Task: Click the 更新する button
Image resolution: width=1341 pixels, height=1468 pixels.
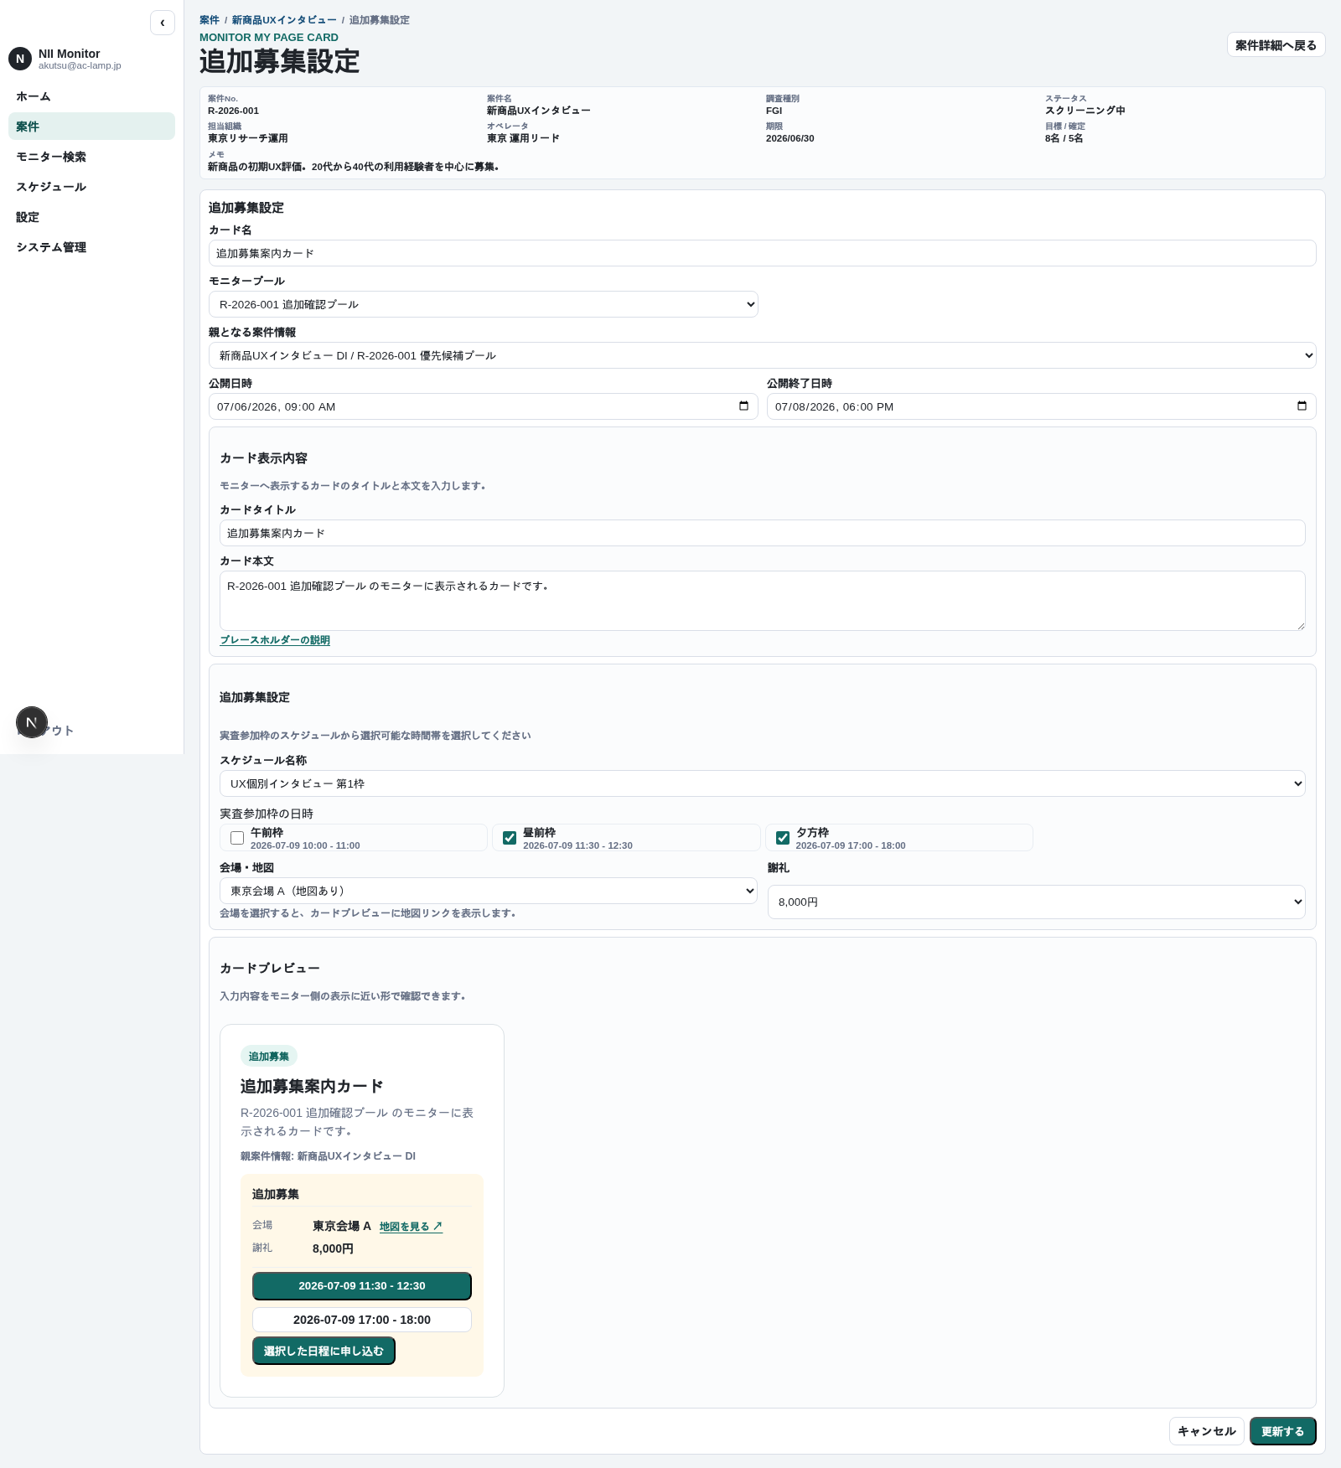Action: pos(1283,1431)
